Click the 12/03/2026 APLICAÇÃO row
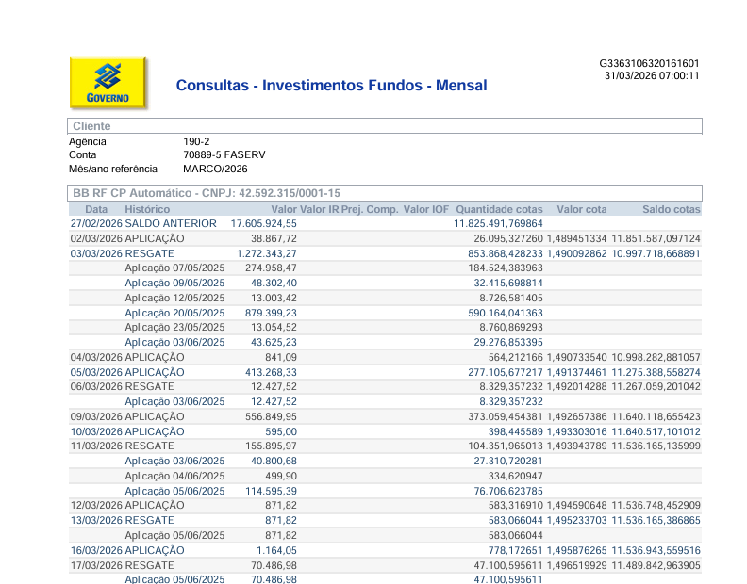This screenshot has height=584, width=747. pos(385,505)
